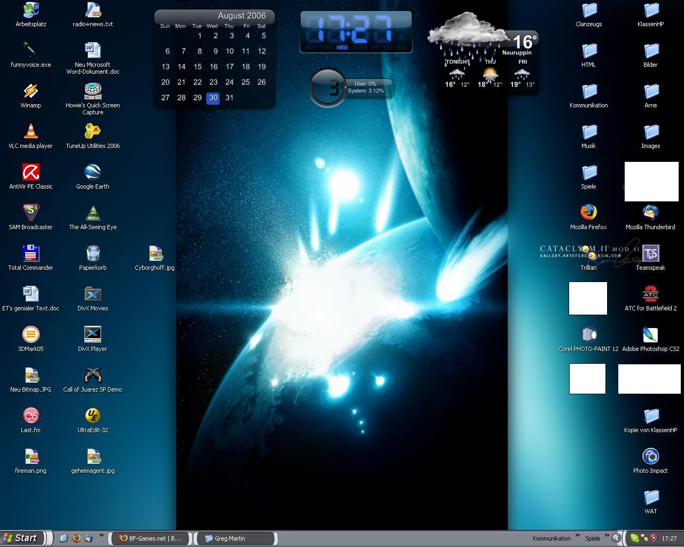Open the Clanzeugs folder
This screenshot has height=547, width=684.
(588, 14)
